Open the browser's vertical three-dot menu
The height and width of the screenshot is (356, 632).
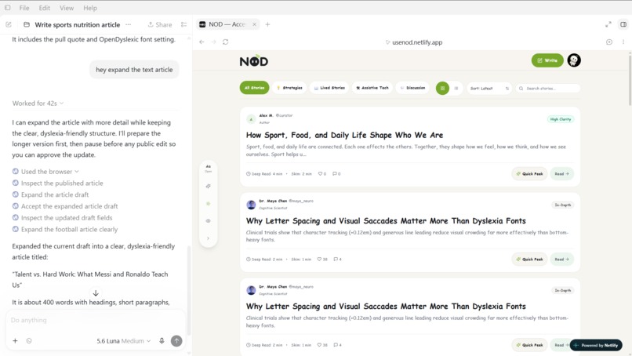pos(623,42)
